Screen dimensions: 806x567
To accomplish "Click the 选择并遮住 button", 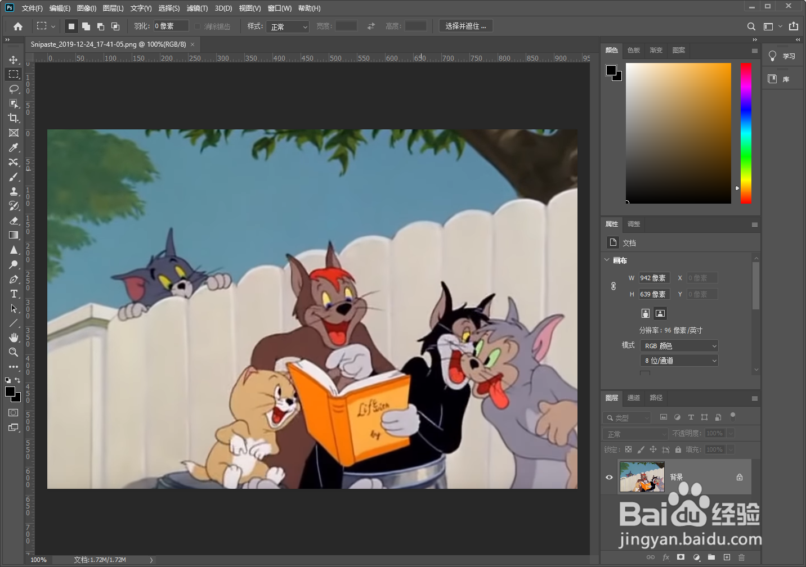I will (x=466, y=26).
